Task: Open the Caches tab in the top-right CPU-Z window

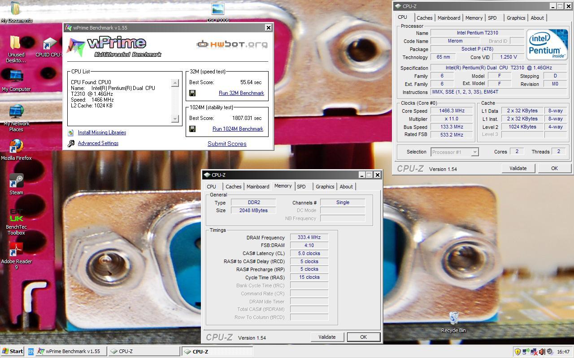Action: click(424, 18)
